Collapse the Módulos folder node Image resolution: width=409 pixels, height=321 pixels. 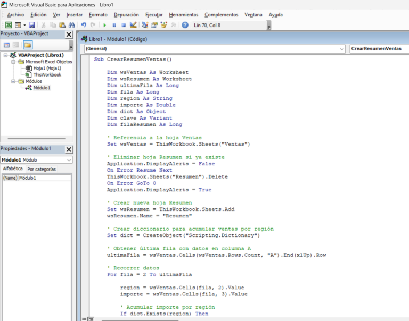(x=13, y=81)
